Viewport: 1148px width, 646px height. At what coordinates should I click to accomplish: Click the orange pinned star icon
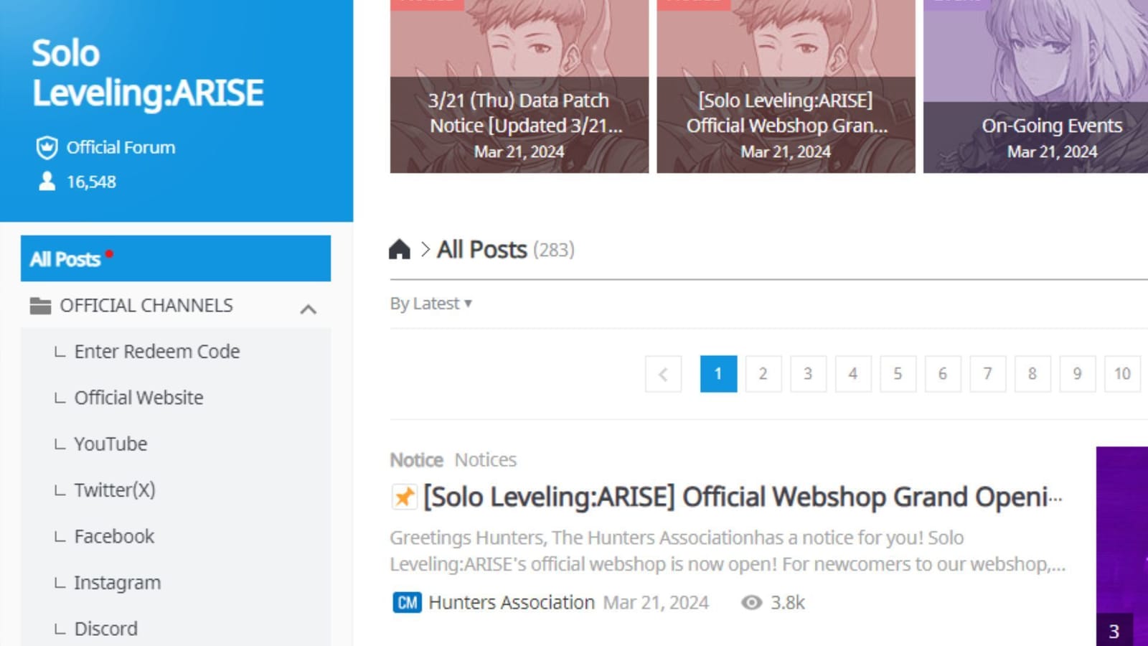(x=404, y=497)
